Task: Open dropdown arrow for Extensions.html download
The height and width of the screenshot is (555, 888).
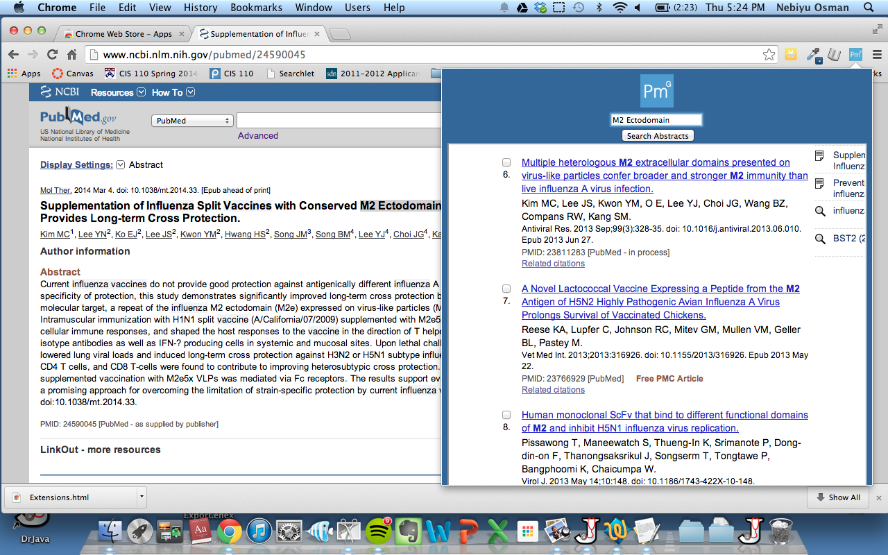Action: [x=142, y=497]
